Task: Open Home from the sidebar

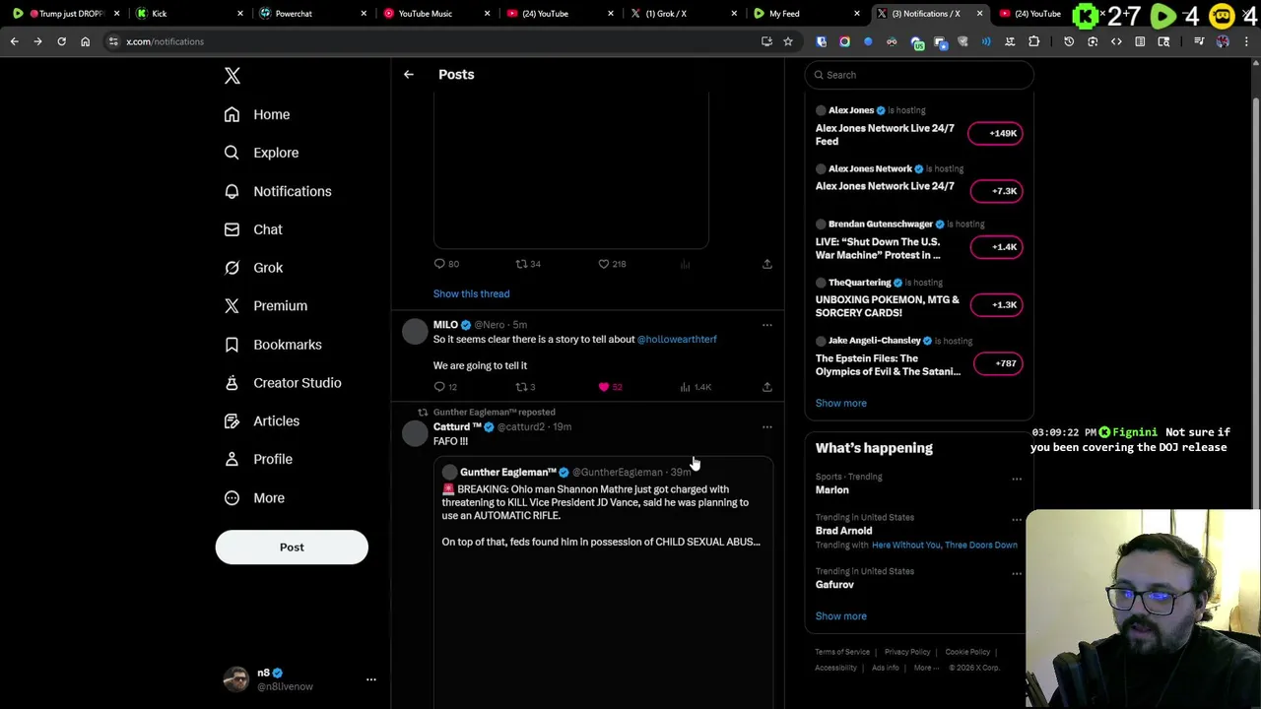Action: pos(257,114)
